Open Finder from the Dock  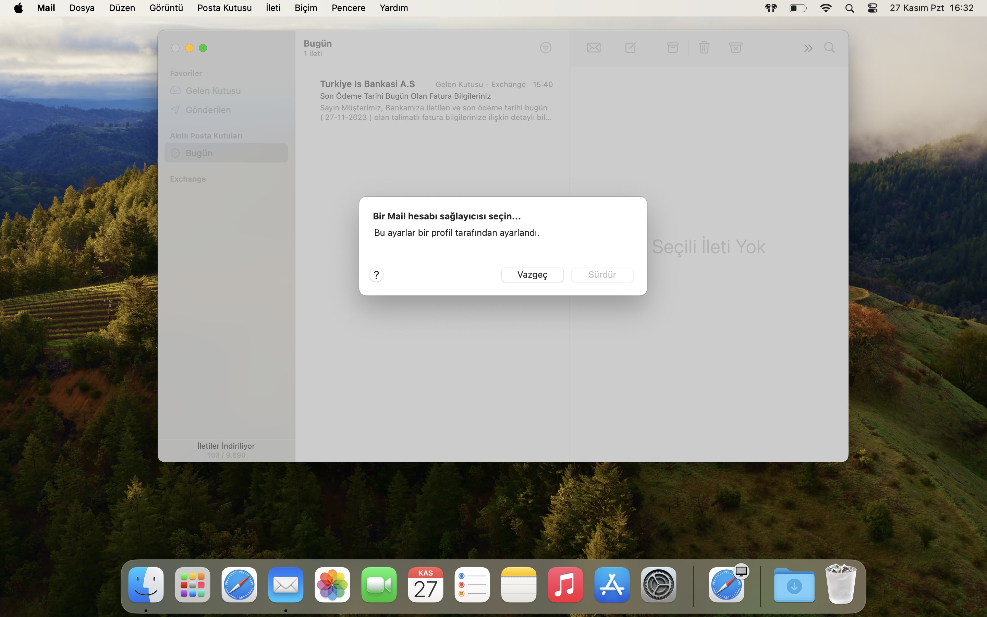click(146, 585)
